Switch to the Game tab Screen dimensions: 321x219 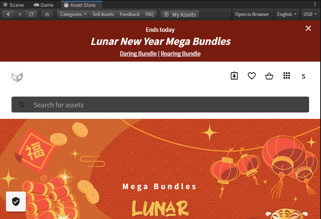coord(44,5)
